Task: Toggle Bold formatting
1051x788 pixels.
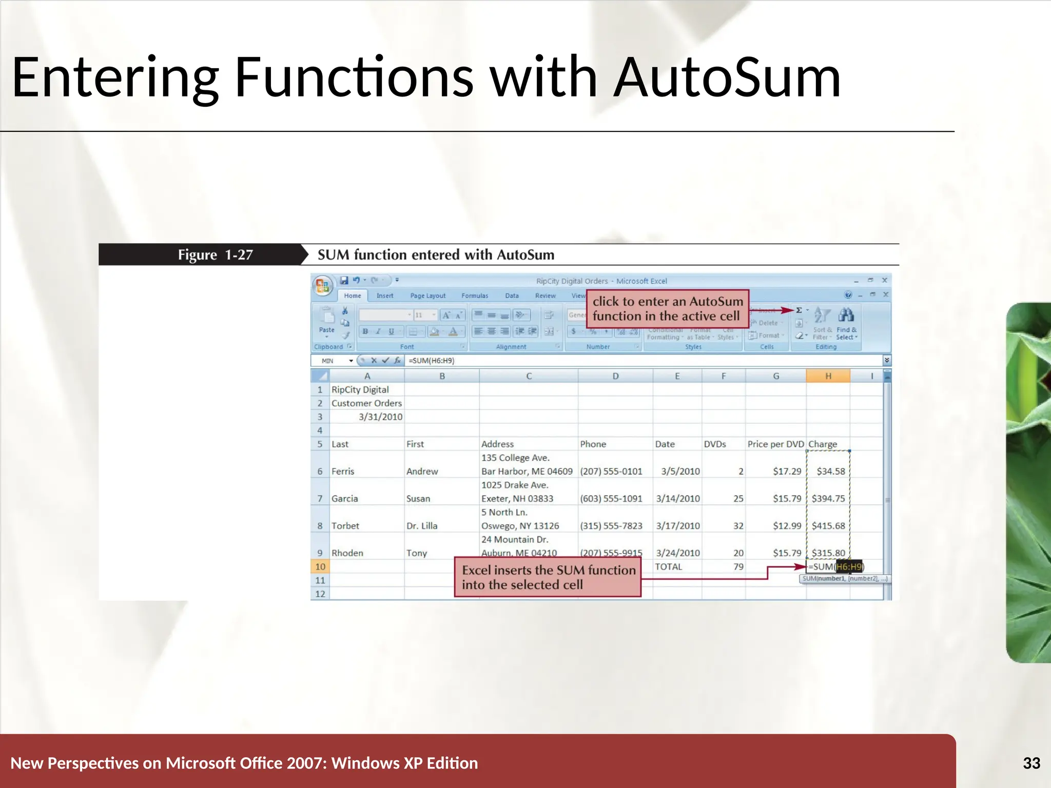Action: [x=365, y=331]
